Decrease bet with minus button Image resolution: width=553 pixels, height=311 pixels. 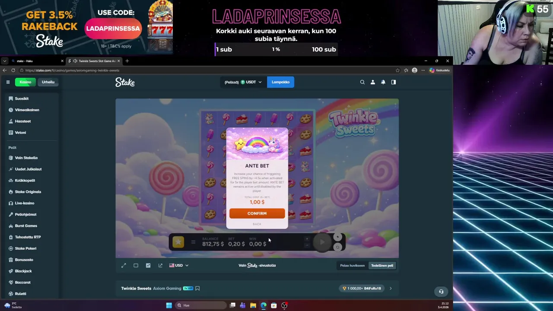coord(307,245)
